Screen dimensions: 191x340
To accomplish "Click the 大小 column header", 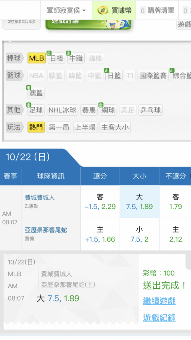I will [139, 176].
